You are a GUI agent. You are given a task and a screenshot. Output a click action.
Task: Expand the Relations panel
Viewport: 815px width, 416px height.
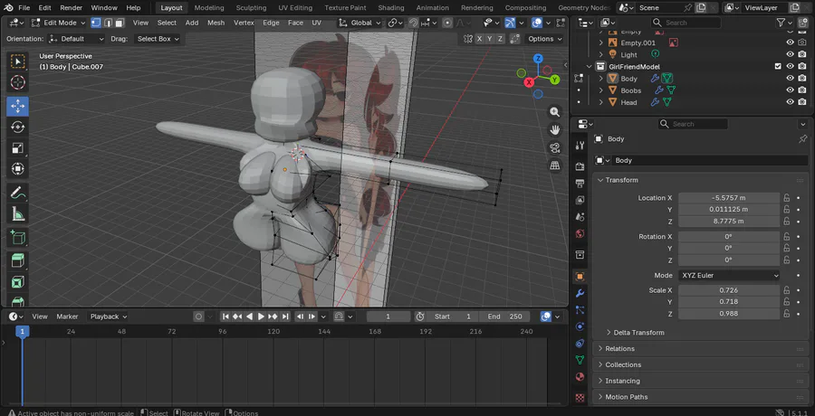tap(620, 348)
